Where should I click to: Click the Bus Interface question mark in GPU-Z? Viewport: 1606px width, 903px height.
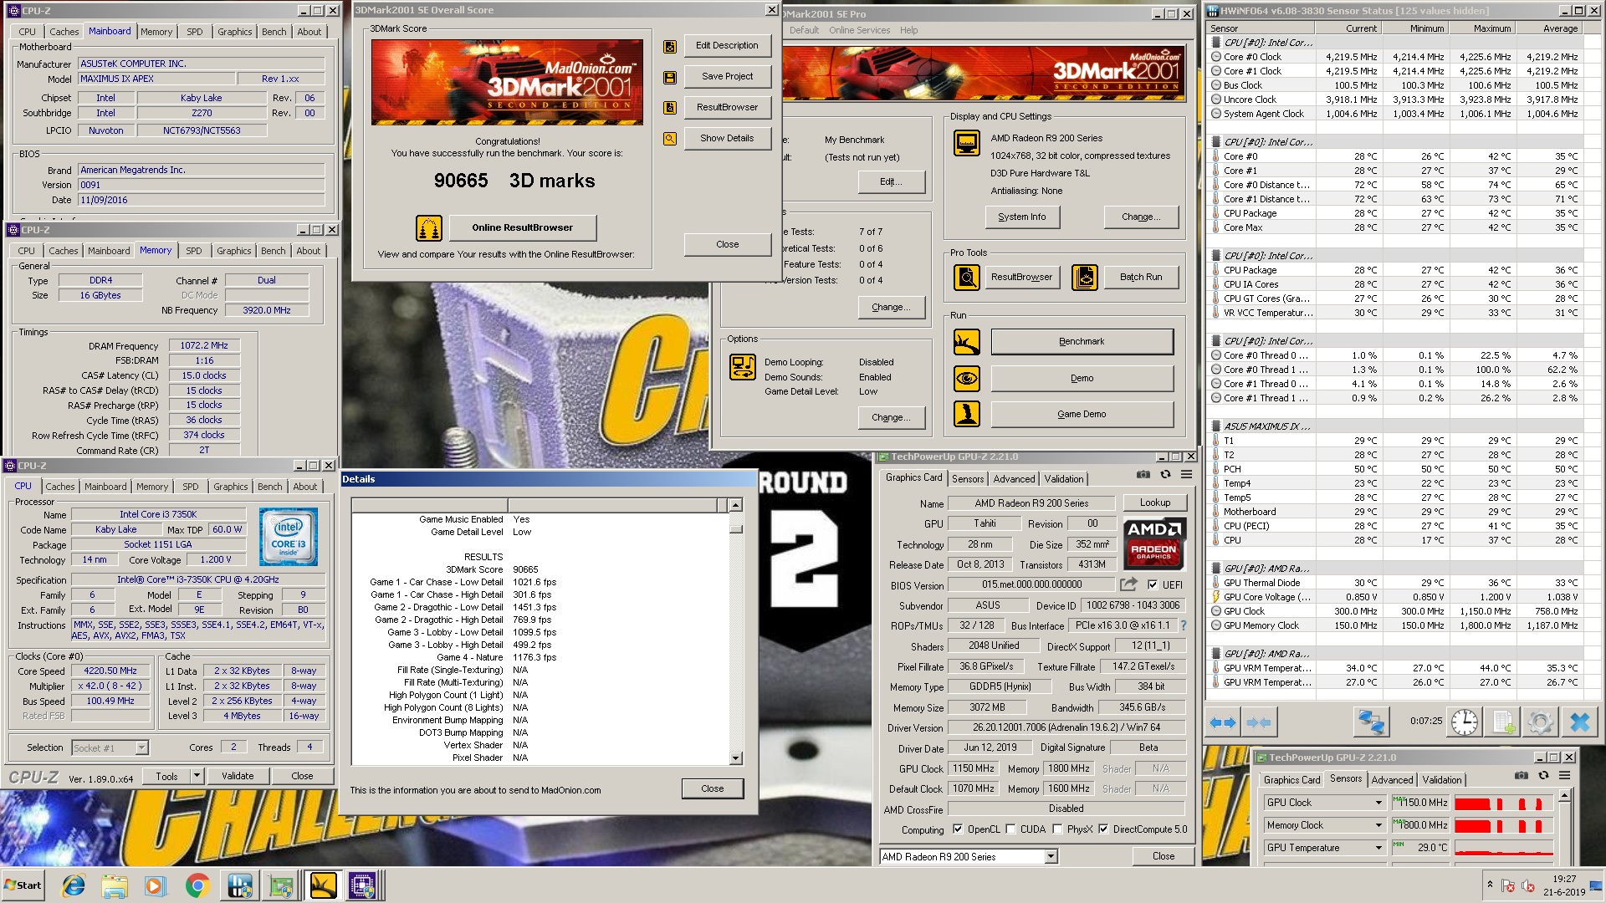tap(1183, 625)
